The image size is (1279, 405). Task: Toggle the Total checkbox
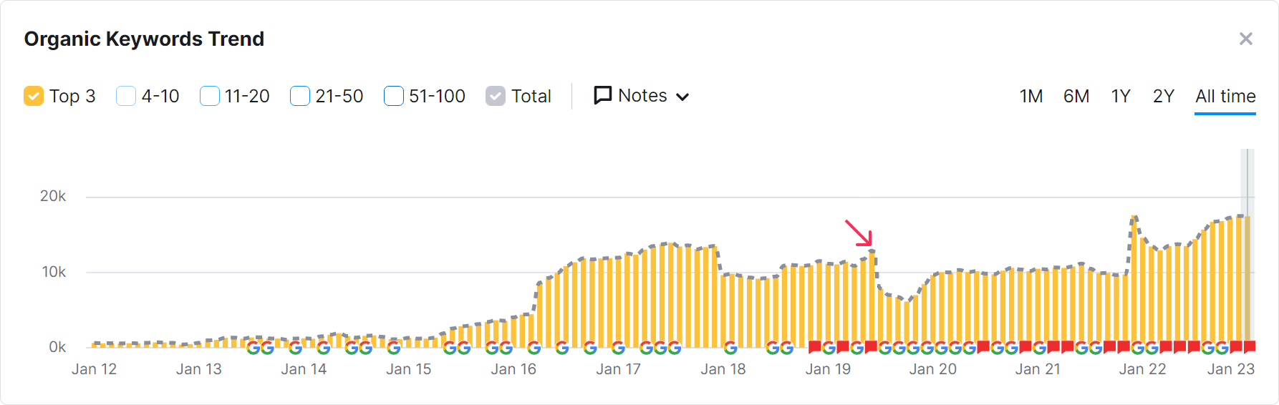[496, 96]
